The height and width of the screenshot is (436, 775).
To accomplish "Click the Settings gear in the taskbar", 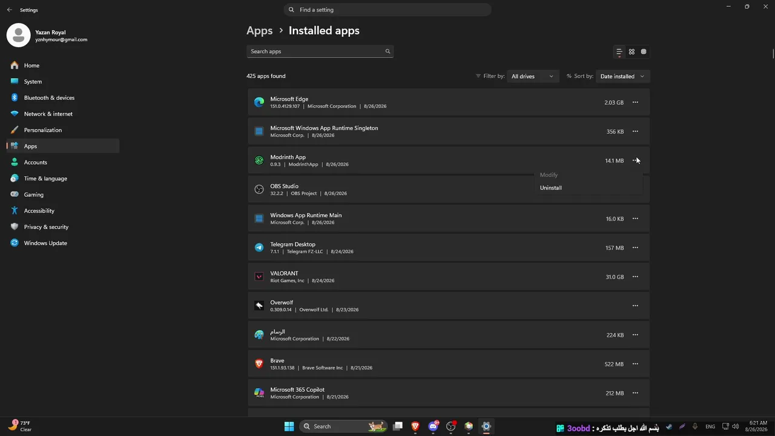I will point(486,426).
